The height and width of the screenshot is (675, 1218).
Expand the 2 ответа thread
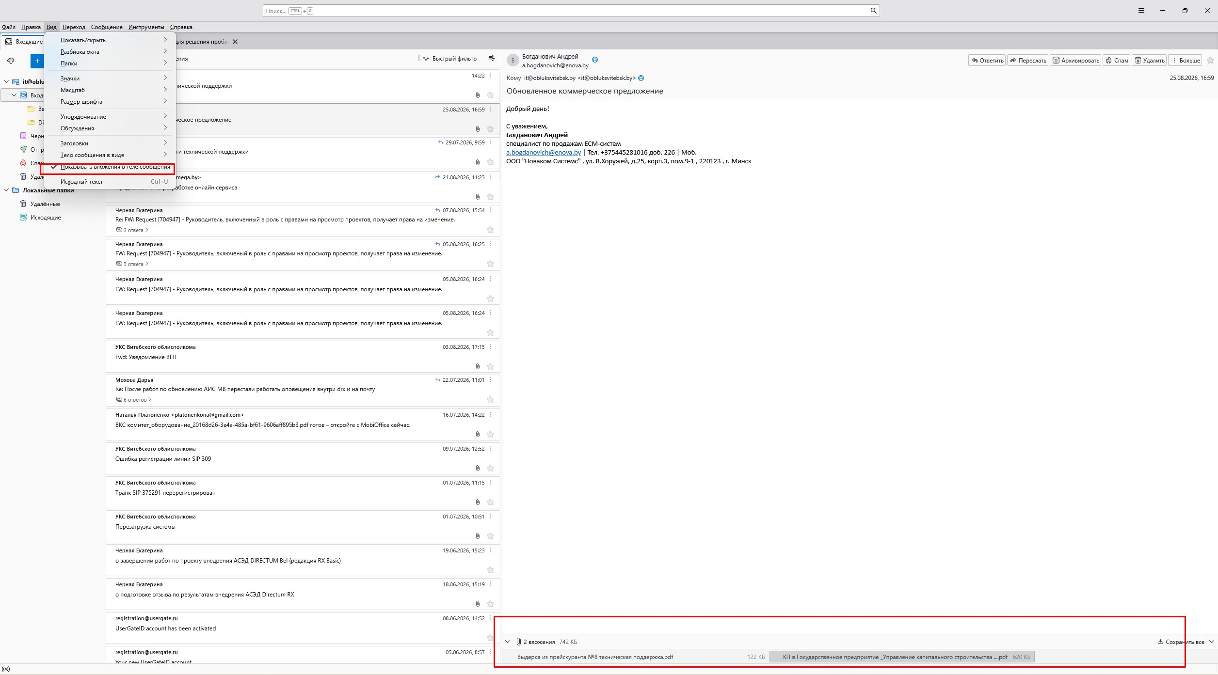(x=132, y=230)
